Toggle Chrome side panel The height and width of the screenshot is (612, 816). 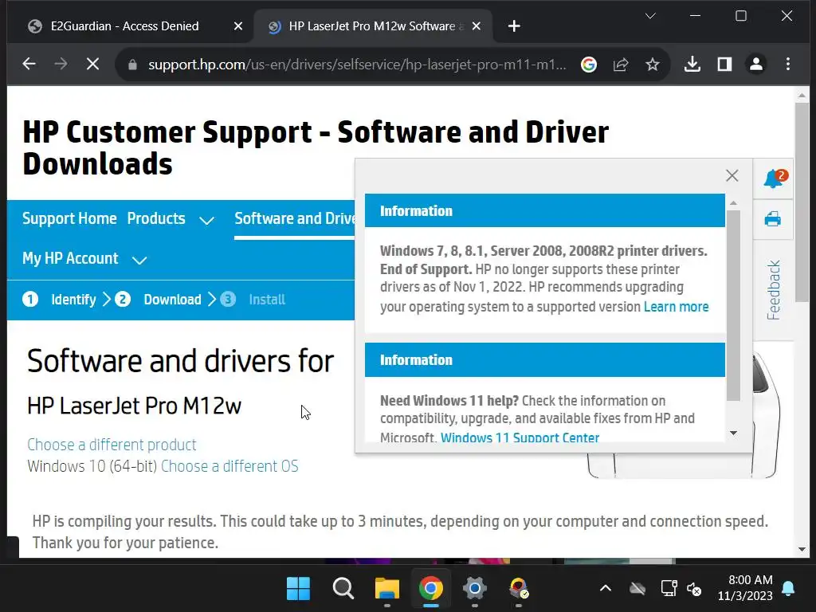click(x=724, y=64)
